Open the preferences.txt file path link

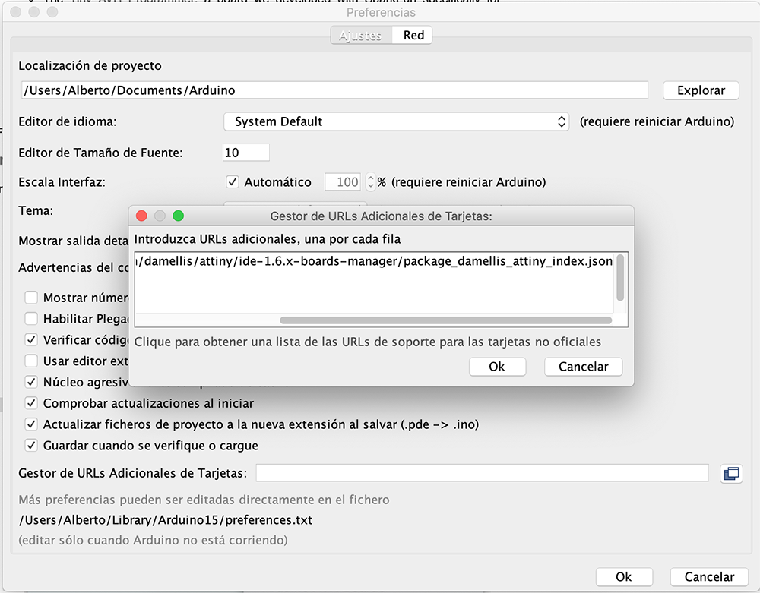click(x=165, y=520)
